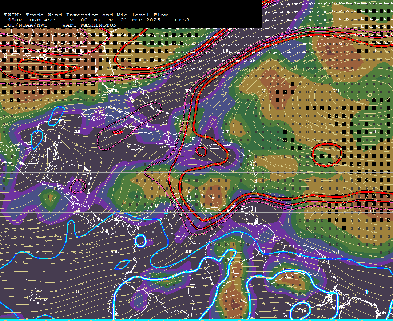
Task: Click the 'GFS3' model label
Action: (x=182, y=20)
